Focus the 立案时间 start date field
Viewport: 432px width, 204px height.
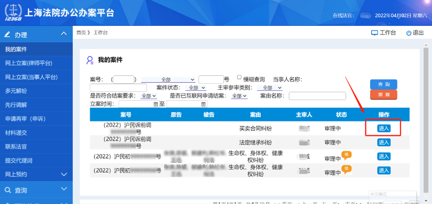(x=138, y=104)
